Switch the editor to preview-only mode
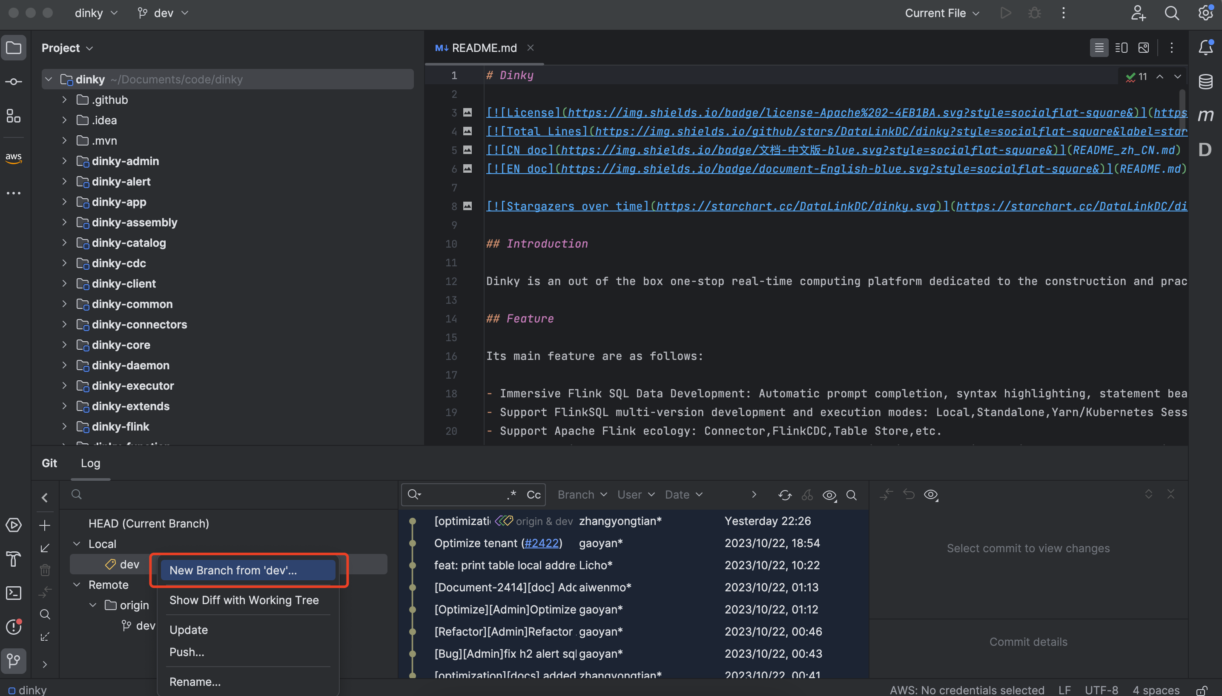 point(1144,48)
